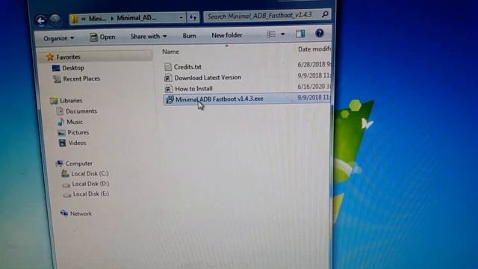Open the Videos library
The width and height of the screenshot is (478, 269).
(77, 143)
